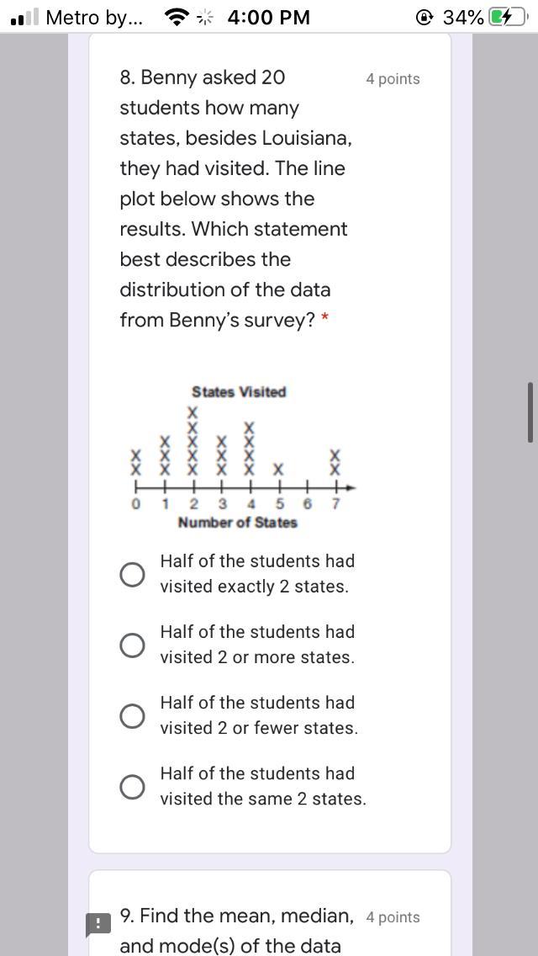Tap the "4 points" label on question 8
Image resolution: width=538 pixels, height=956 pixels.
(393, 79)
